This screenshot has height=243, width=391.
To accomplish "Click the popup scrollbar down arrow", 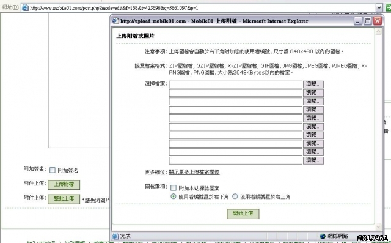I will click(379, 226).
